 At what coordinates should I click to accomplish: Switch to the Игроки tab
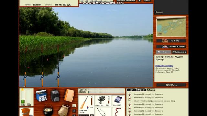click(141, 90)
